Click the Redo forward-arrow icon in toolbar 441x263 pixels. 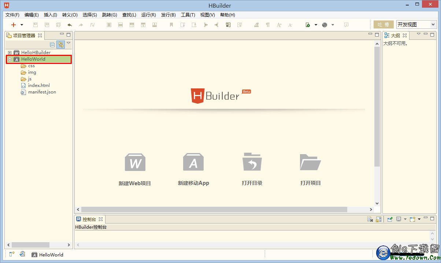81,25
